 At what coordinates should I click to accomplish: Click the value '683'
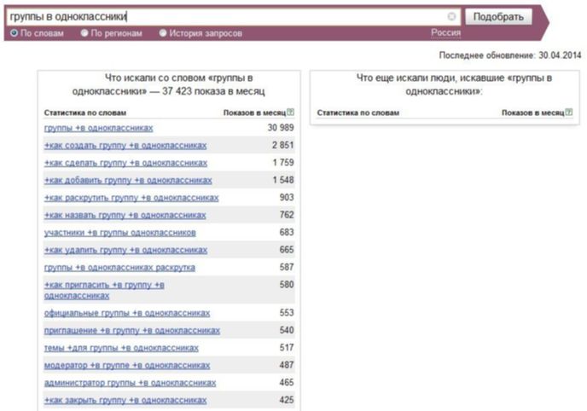click(x=287, y=232)
